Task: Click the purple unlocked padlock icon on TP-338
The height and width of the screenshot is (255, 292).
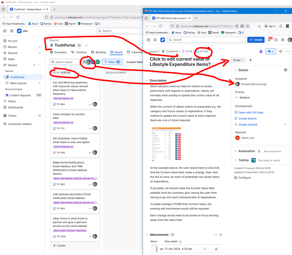Action: point(261,51)
